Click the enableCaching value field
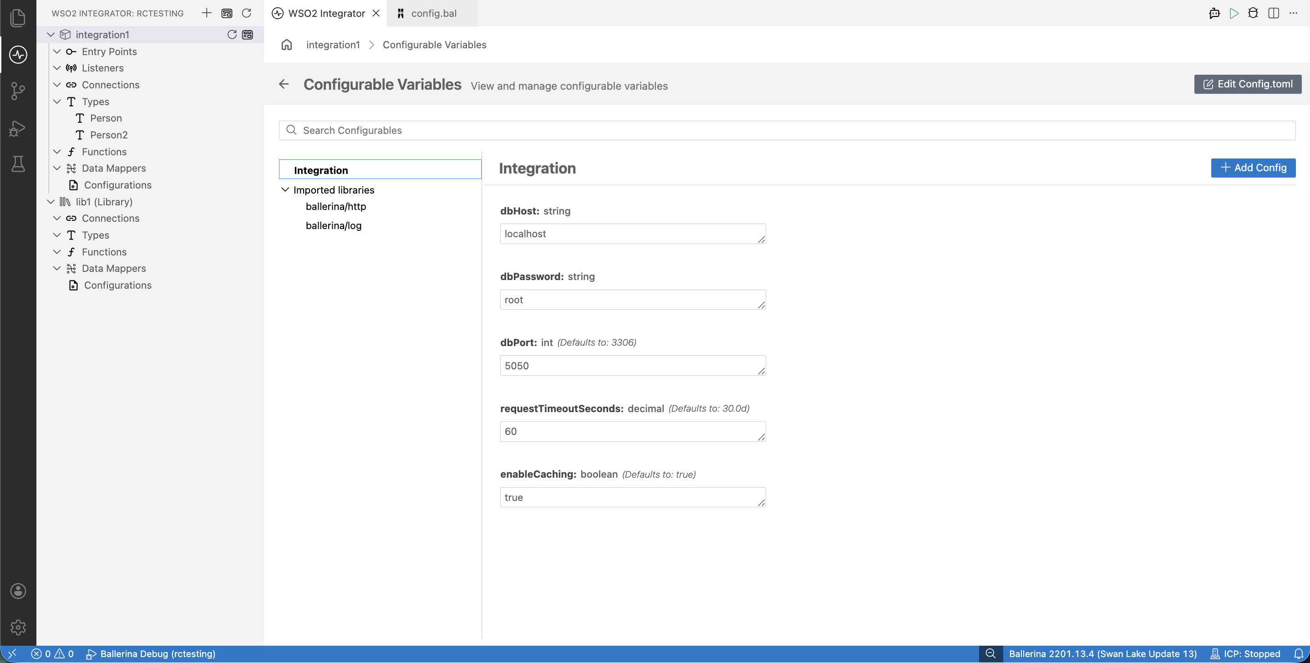Screen dimensions: 1310x663 tap(633, 498)
